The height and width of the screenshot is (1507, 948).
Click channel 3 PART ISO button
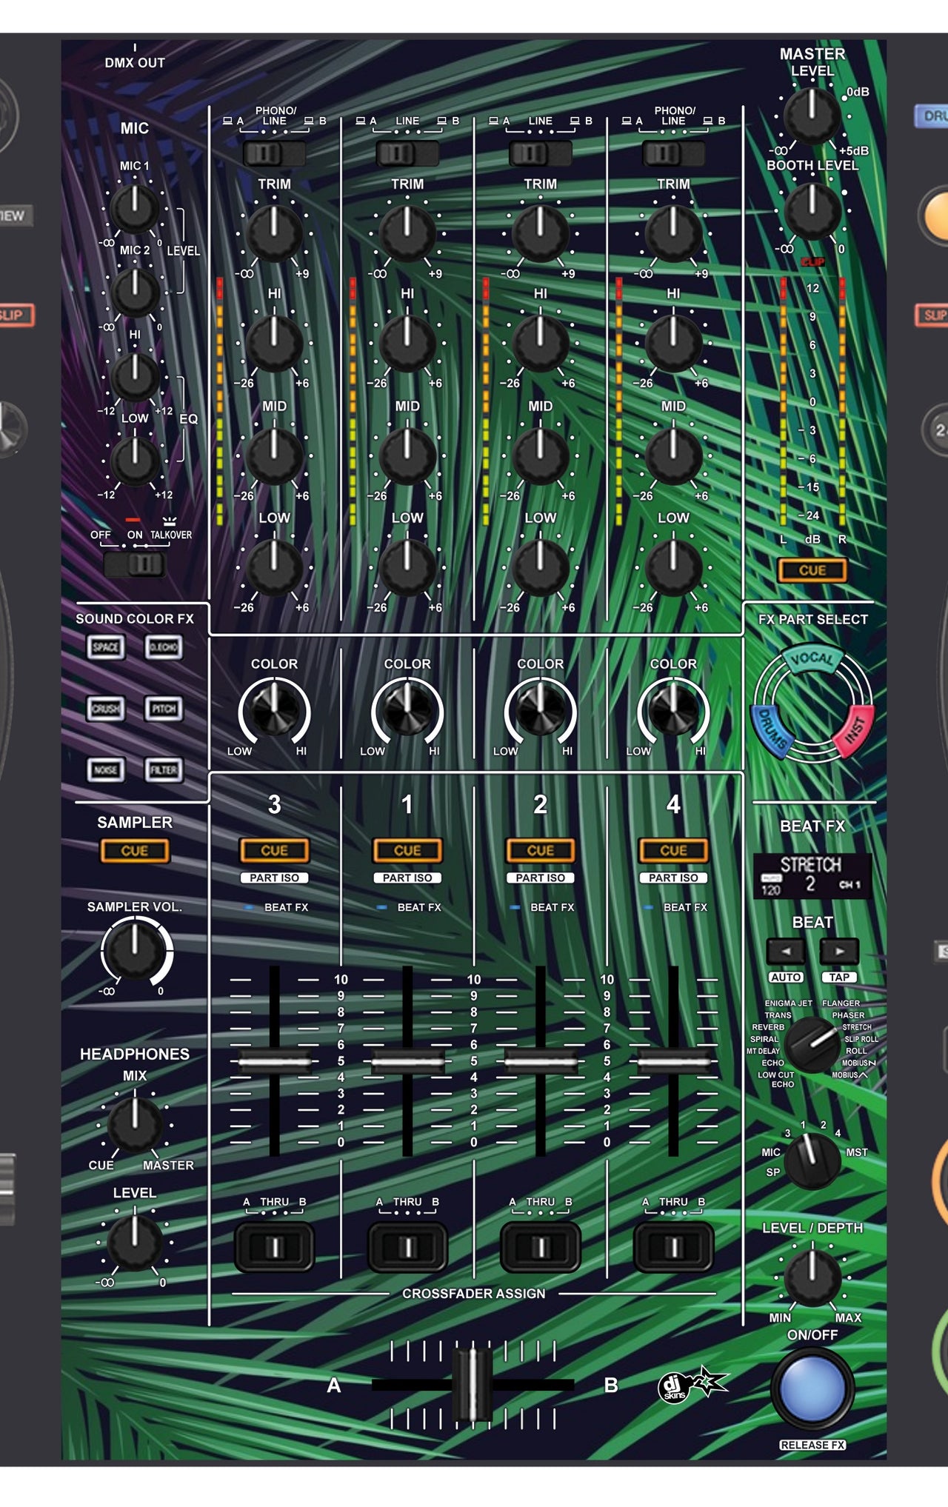274,878
